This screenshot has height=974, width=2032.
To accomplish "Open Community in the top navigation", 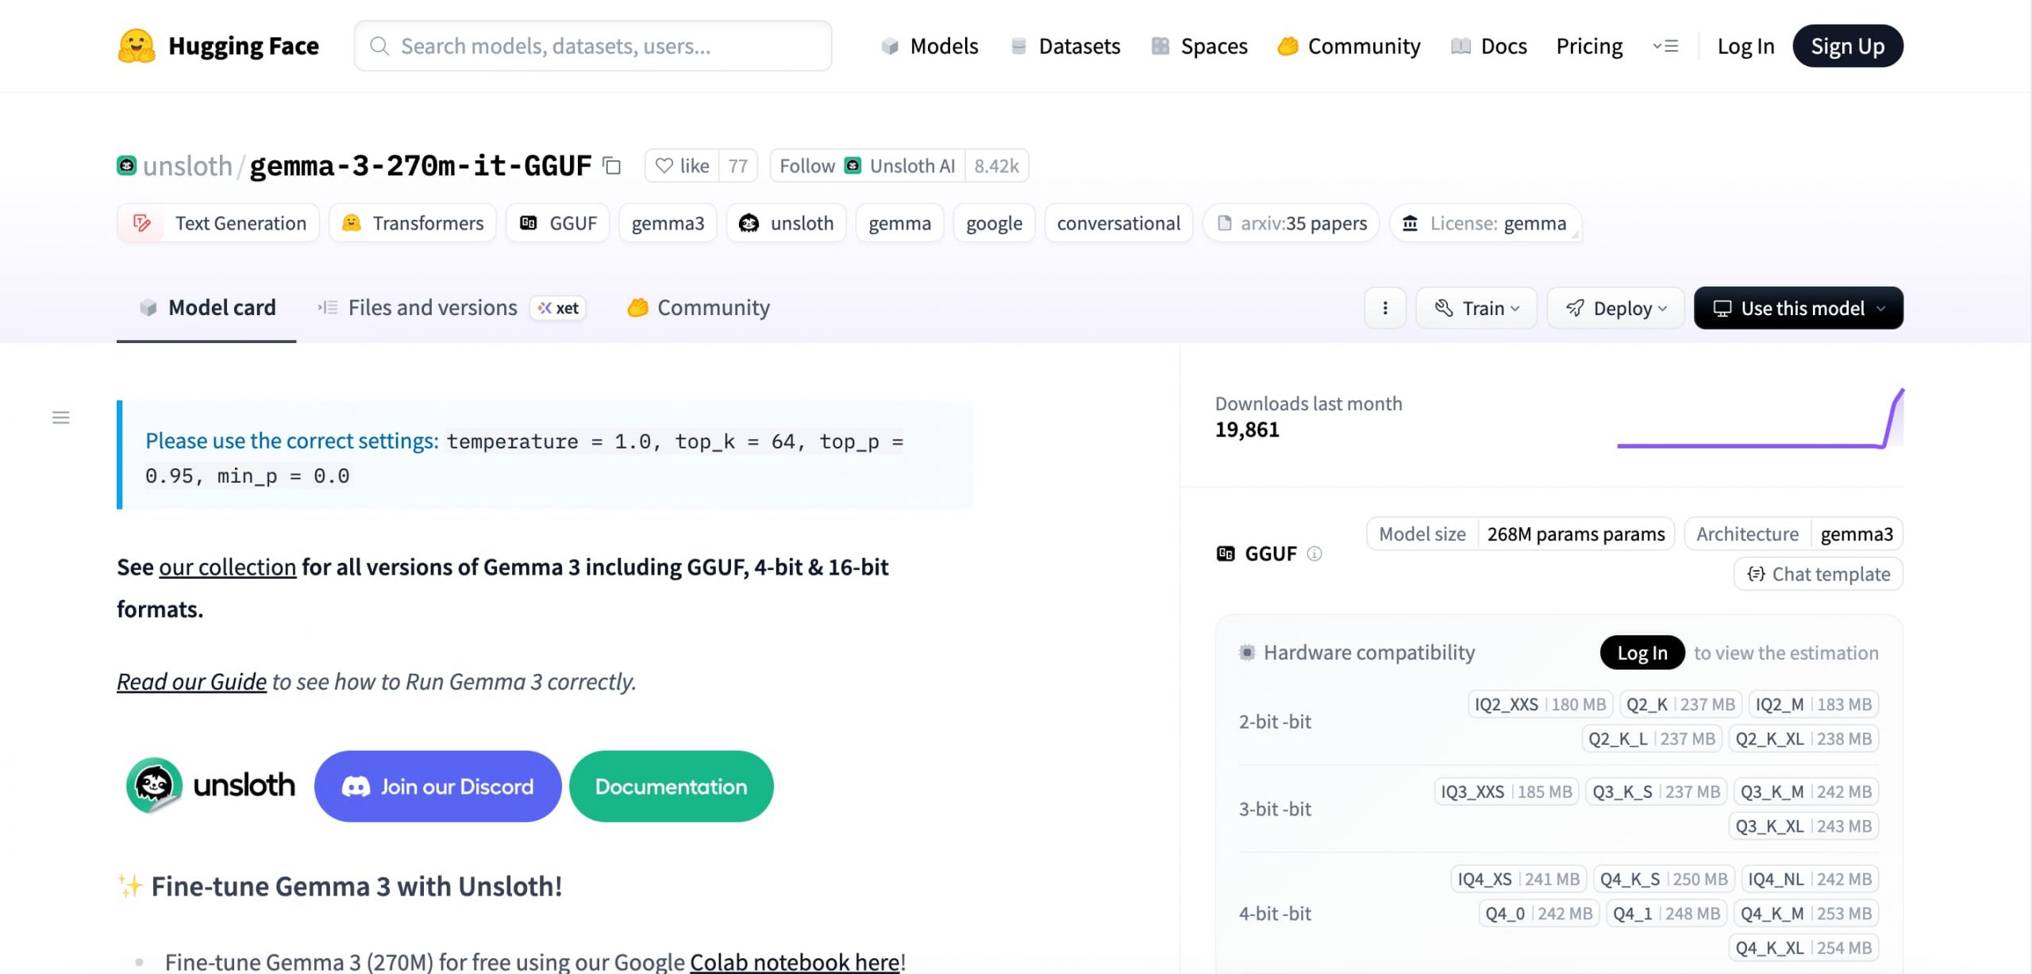I will [x=1349, y=46].
